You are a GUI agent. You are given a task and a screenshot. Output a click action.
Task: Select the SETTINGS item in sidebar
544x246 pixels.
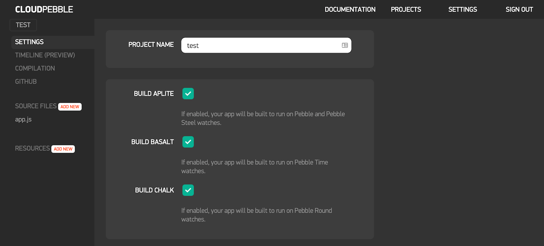[x=29, y=42]
